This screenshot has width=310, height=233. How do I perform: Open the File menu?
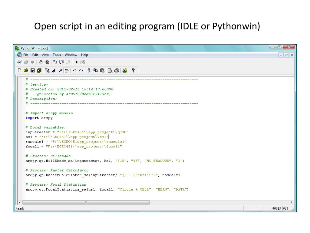point(26,55)
